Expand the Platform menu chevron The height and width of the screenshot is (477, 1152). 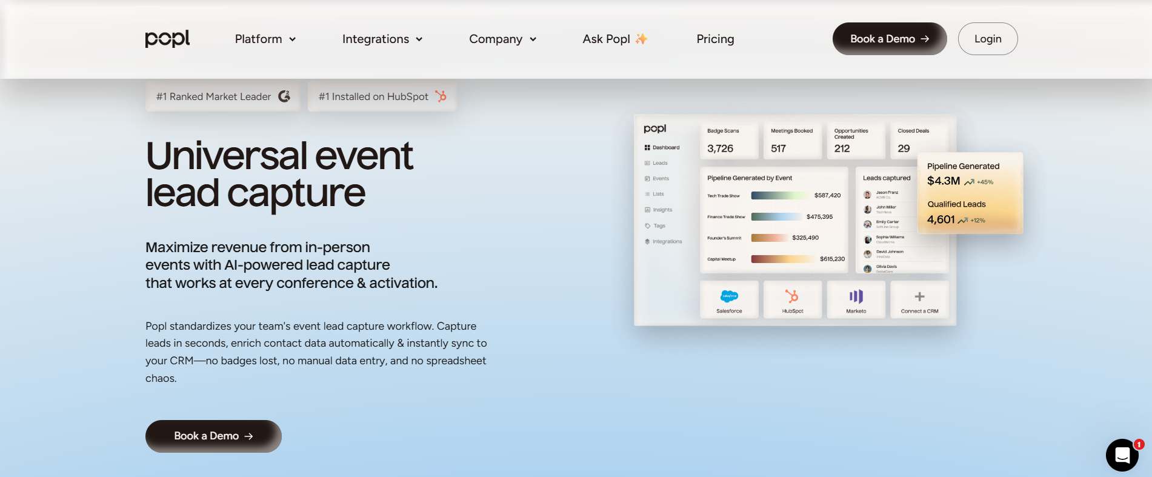(x=293, y=39)
